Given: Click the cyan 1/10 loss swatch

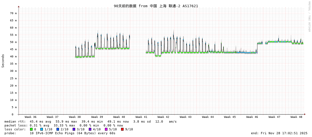Looking at the screenshot, I should (x=41, y=129).
